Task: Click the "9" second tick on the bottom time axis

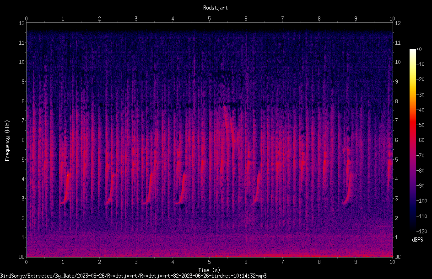Action: tap(356, 262)
